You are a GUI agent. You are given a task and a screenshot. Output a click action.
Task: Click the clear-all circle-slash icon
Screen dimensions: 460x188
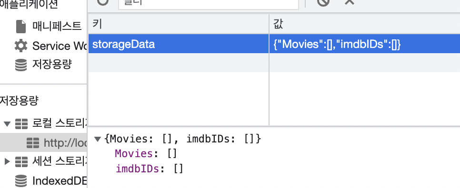click(x=323, y=2)
